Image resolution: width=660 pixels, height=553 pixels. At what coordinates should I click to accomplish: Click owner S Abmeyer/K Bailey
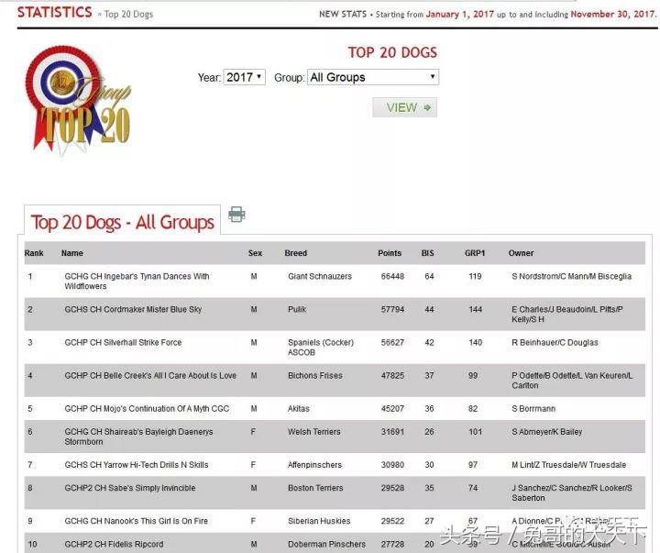[546, 432]
